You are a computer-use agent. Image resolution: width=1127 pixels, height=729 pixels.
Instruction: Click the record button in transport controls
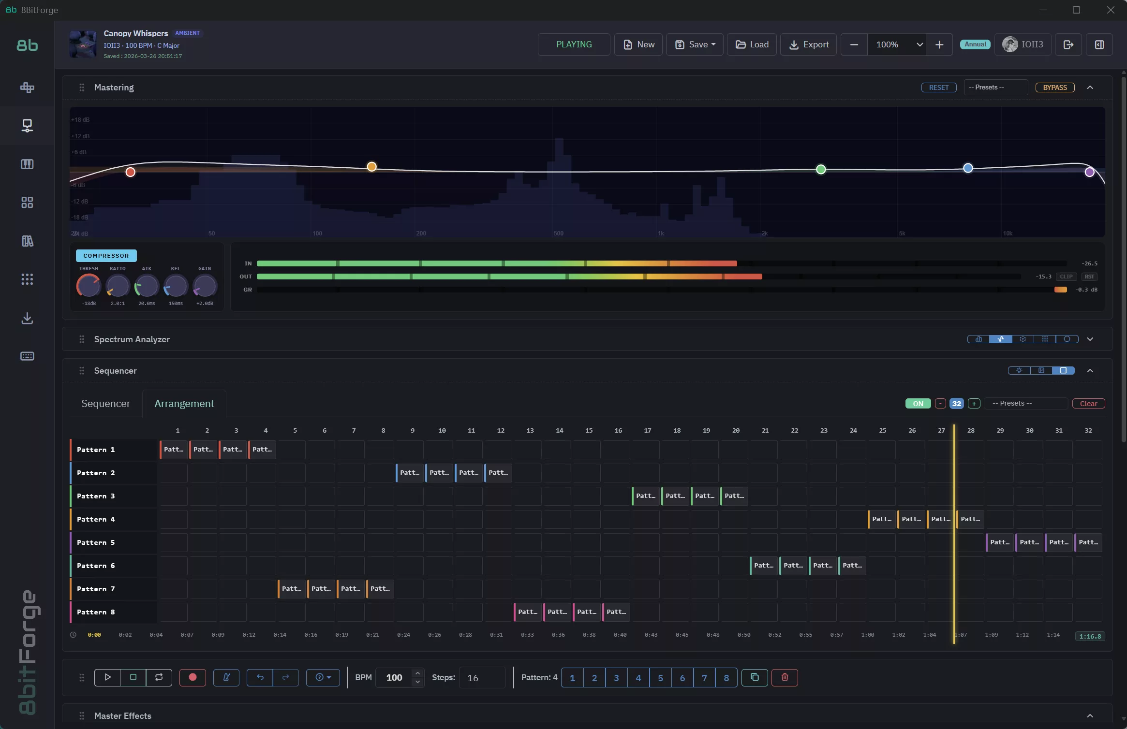click(x=193, y=677)
